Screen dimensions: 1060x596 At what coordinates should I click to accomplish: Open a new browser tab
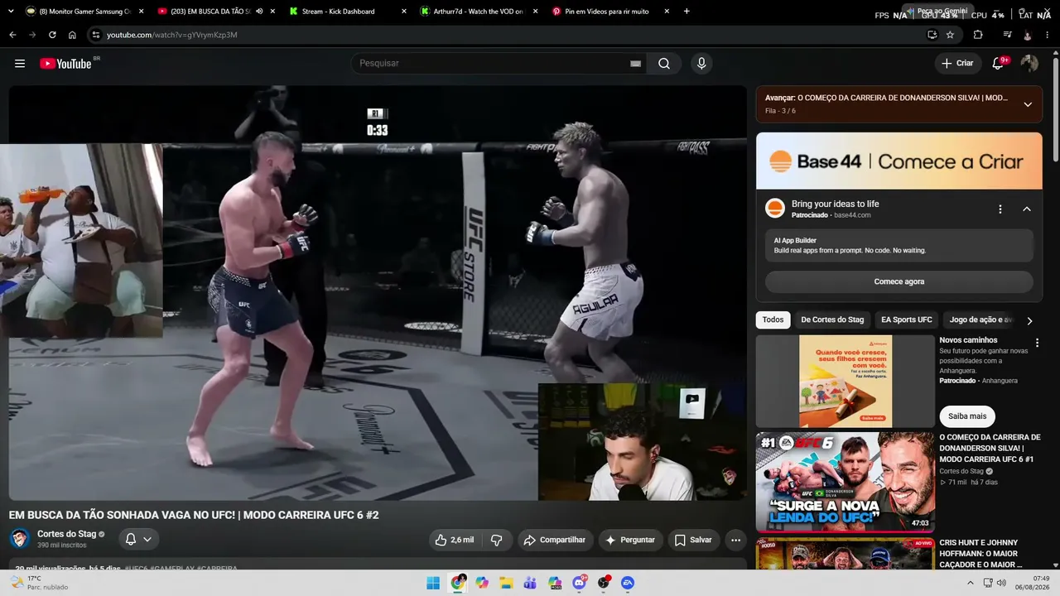tap(687, 12)
